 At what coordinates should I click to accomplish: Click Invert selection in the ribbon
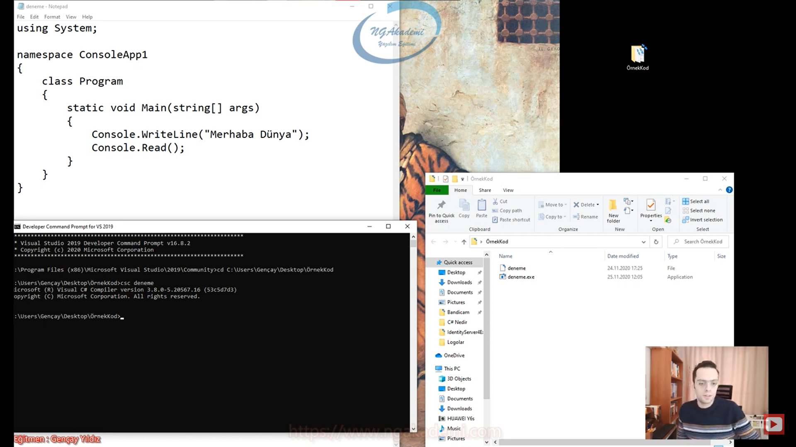702,219
